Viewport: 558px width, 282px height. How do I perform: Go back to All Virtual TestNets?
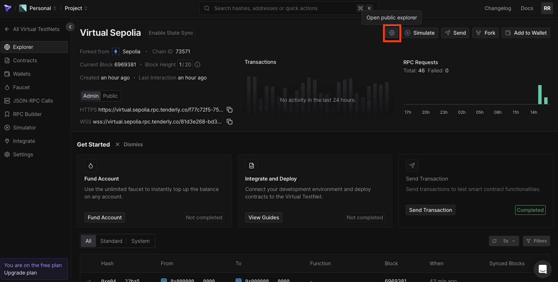32,29
